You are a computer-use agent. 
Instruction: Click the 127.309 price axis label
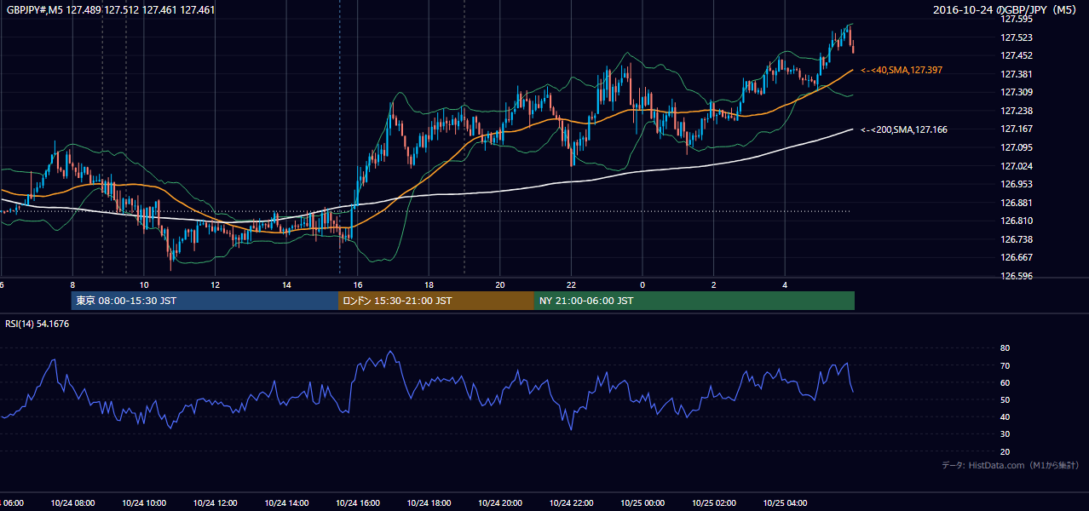(x=1017, y=92)
